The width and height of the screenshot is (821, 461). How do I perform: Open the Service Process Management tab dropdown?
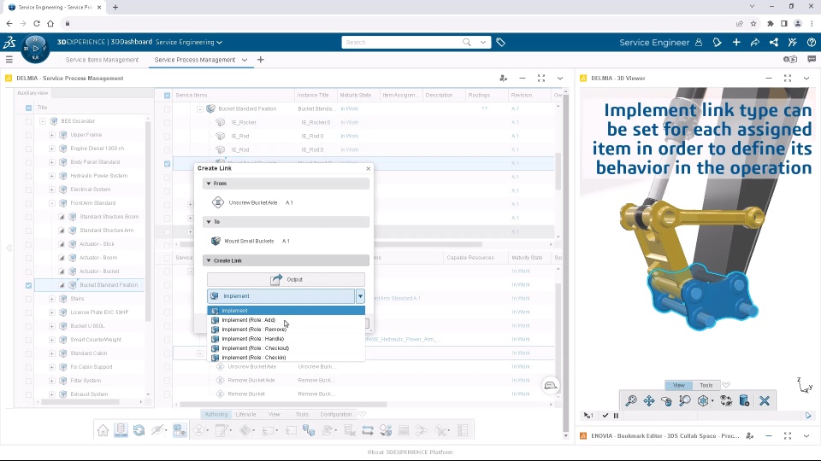pos(245,60)
